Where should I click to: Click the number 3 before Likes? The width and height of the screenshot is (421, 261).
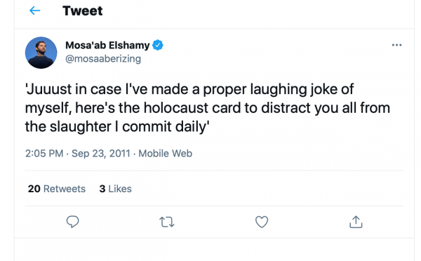click(x=102, y=189)
